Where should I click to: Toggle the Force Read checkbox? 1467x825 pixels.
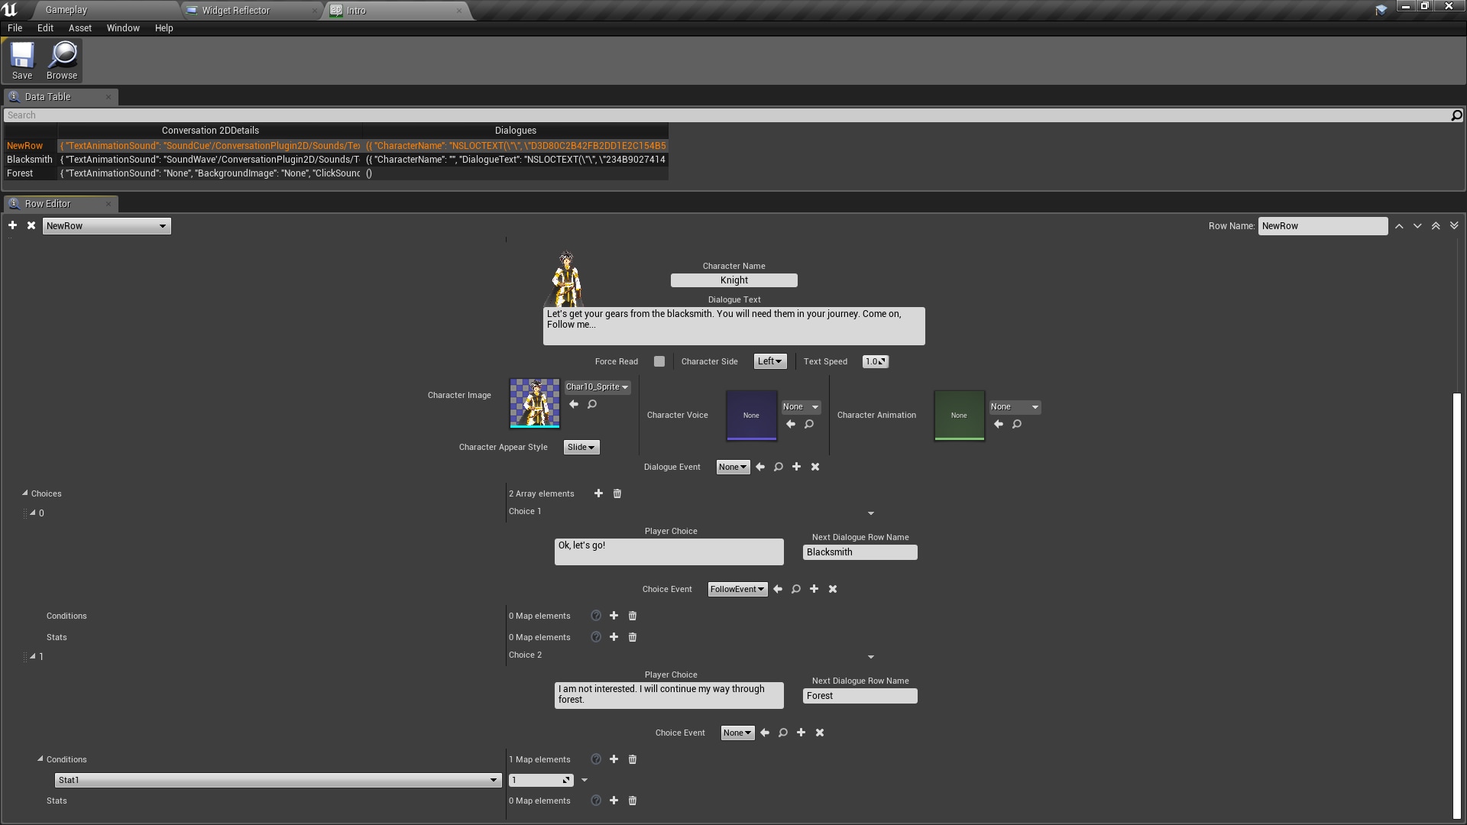659,361
